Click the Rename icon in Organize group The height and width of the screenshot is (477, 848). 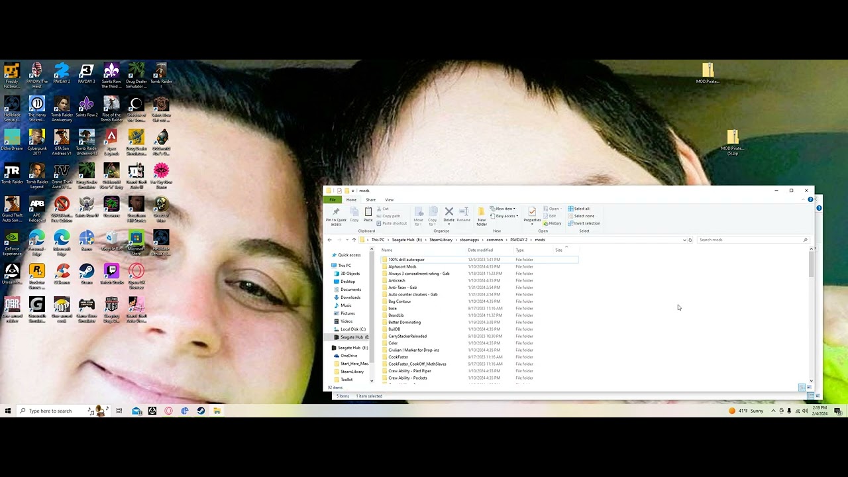point(464,215)
